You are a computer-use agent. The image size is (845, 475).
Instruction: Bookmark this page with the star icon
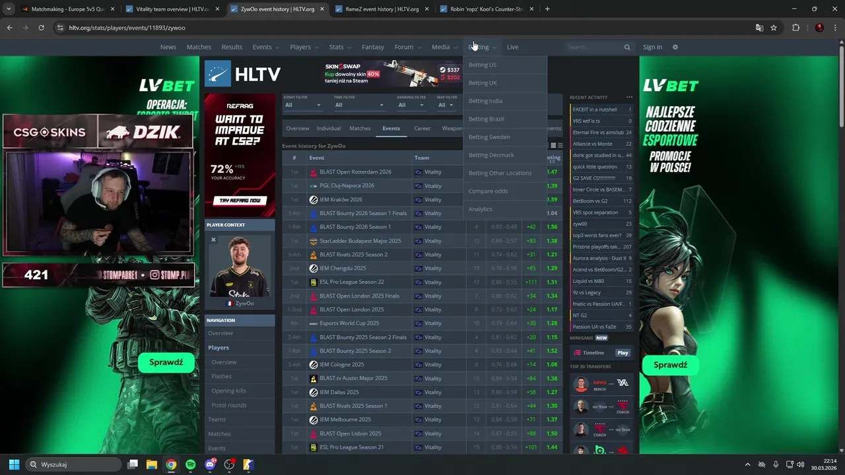(x=774, y=28)
